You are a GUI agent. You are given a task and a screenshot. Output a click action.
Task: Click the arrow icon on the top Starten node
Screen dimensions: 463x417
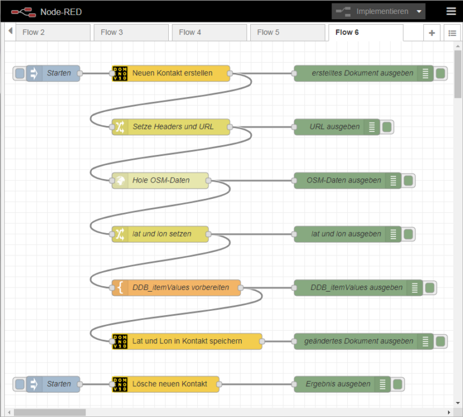[x=34, y=74]
